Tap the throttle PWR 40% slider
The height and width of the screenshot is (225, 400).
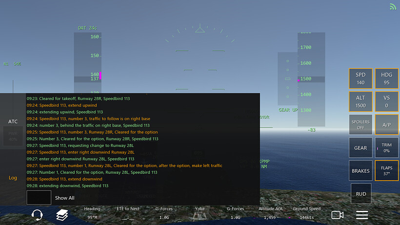coord(13,137)
